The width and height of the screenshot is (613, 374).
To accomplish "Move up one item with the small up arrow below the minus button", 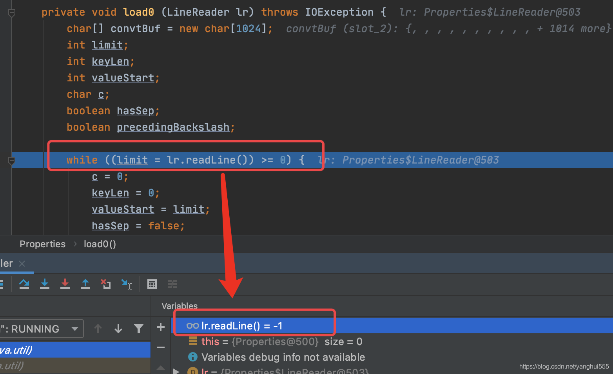I will pos(161,368).
